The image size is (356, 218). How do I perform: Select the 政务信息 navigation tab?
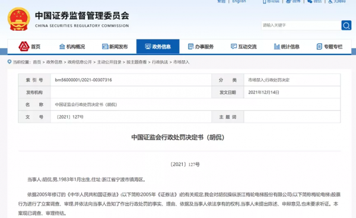[158, 46]
